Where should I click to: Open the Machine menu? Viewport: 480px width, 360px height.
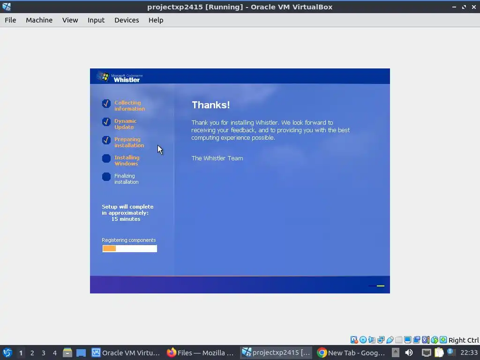[x=39, y=20]
